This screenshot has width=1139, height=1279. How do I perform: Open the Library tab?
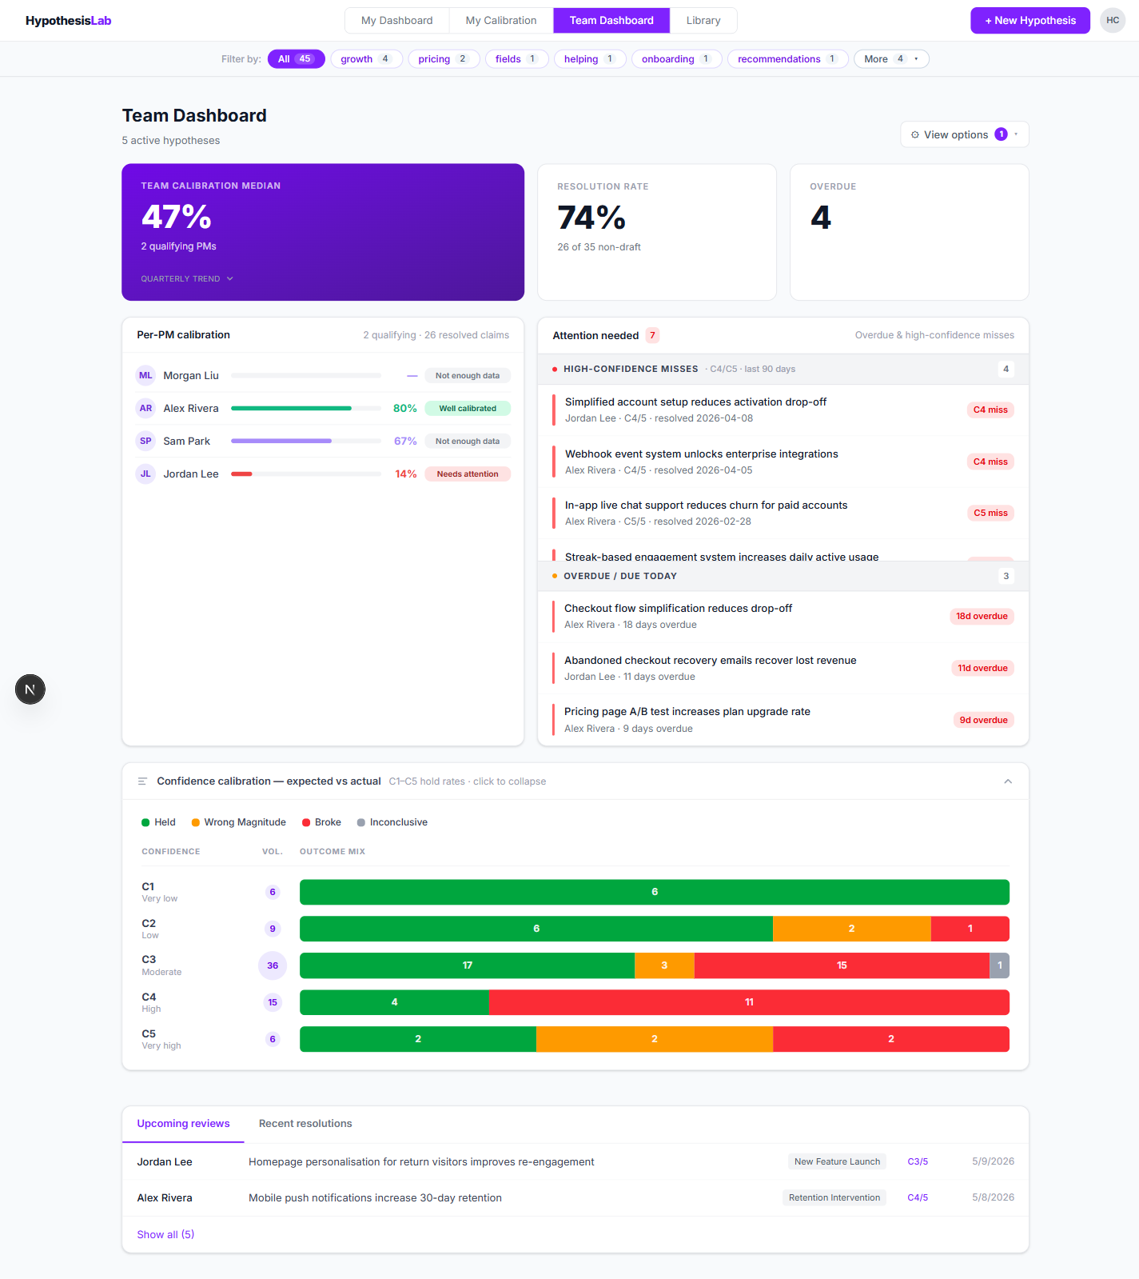coord(703,21)
